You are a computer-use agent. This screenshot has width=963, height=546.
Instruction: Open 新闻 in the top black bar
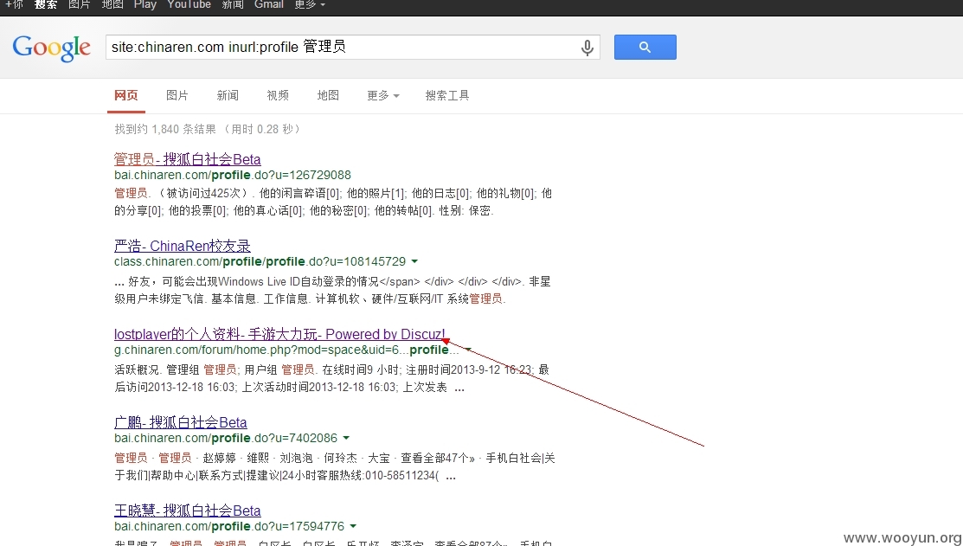tap(233, 4)
